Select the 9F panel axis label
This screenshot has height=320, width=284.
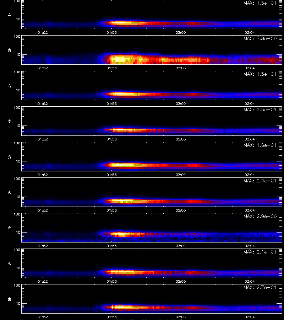pyautogui.click(x=9, y=299)
